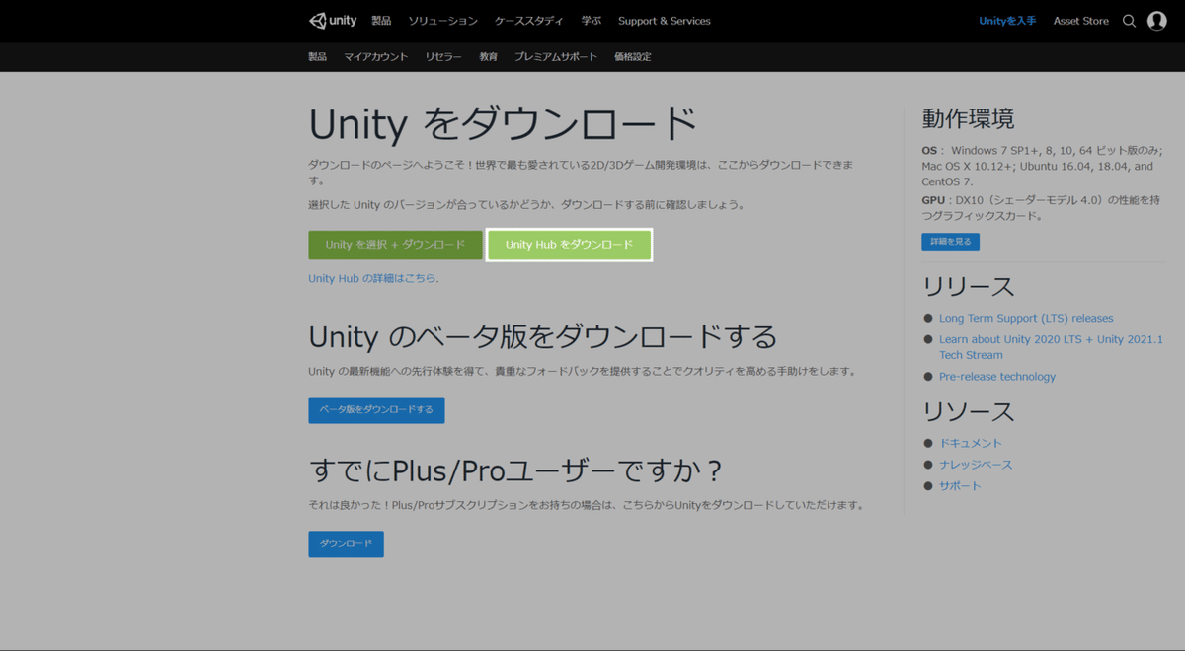Image resolution: width=1185 pixels, height=651 pixels.
Task: Open the Unity Hub の詳細はこちら link
Action: point(372,278)
